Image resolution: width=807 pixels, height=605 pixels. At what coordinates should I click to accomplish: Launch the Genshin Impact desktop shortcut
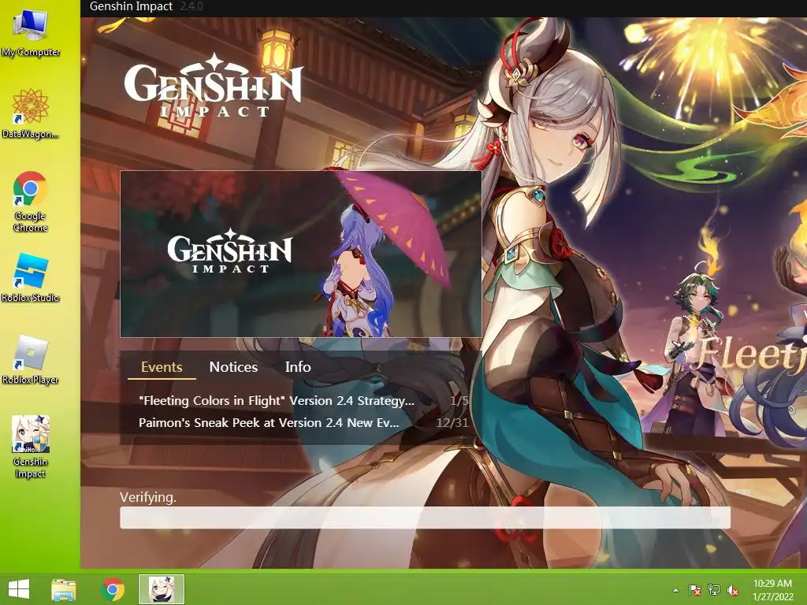(31, 447)
